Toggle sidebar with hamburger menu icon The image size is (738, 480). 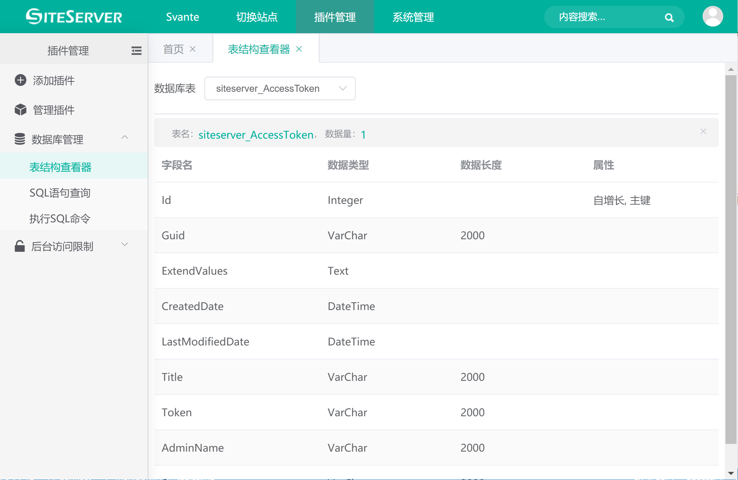coord(136,51)
